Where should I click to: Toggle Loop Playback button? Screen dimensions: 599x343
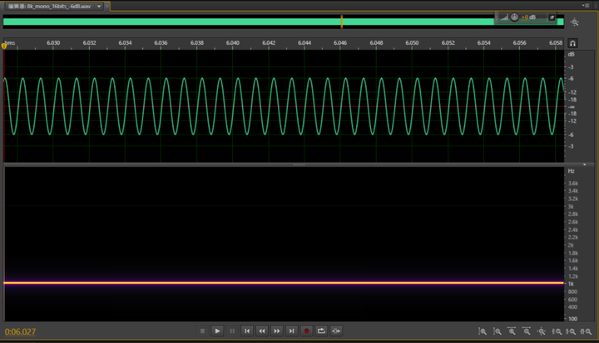321,331
